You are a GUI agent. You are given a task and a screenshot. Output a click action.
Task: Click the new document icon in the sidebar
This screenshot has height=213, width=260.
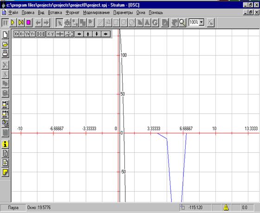click(x=5, y=35)
